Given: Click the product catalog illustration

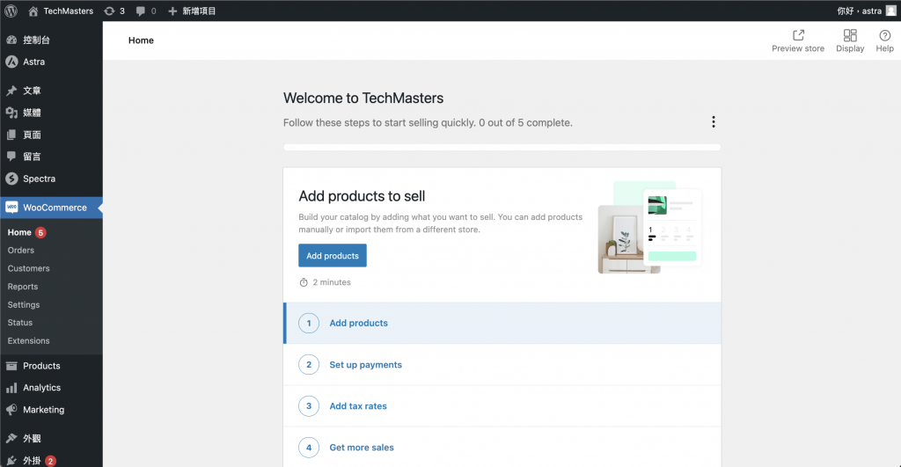Looking at the screenshot, I should (x=650, y=228).
